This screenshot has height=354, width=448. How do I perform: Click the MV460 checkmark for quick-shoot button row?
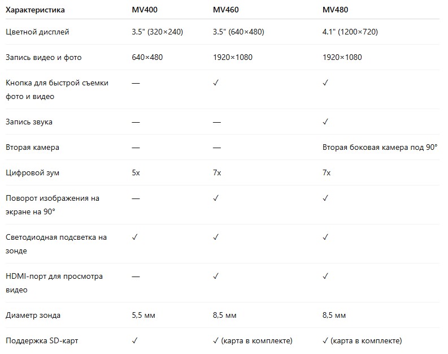[x=216, y=83]
